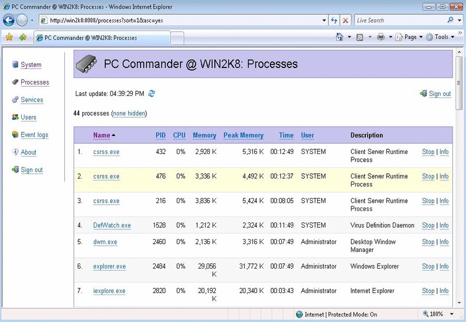Expand the Print button dropdown arrow
Screen dimensions: 466x322
tap(391, 37)
